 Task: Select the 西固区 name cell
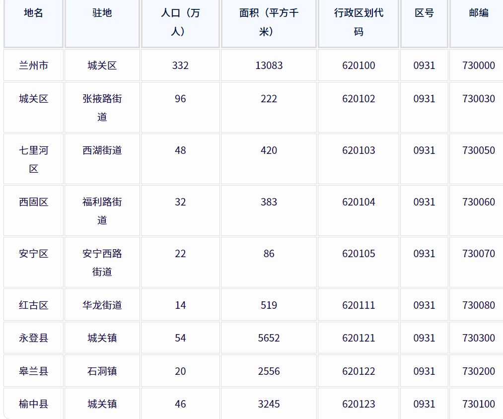pos(33,210)
